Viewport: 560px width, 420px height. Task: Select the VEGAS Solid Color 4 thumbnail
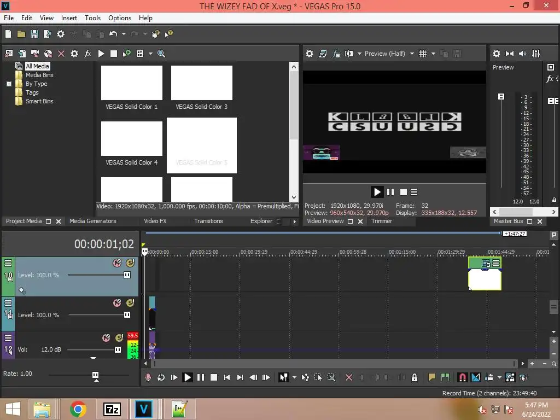[131, 138]
